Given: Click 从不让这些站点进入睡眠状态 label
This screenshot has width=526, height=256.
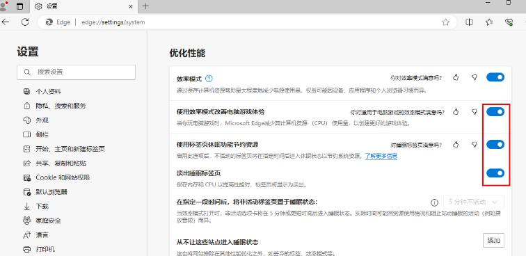Looking at the screenshot, I should [217, 242].
